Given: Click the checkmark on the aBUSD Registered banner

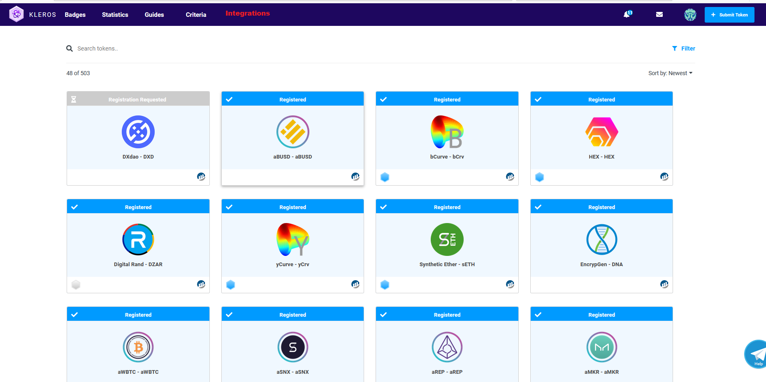Looking at the screenshot, I should [229, 99].
